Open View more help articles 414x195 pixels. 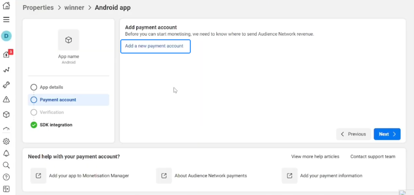pyautogui.click(x=315, y=157)
